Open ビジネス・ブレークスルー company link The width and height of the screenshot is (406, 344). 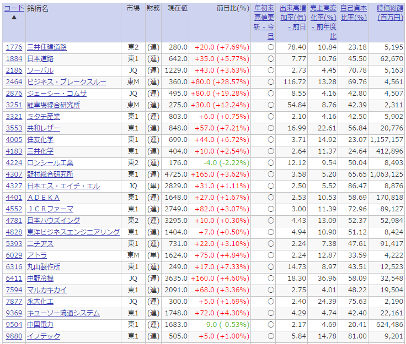(x=67, y=82)
